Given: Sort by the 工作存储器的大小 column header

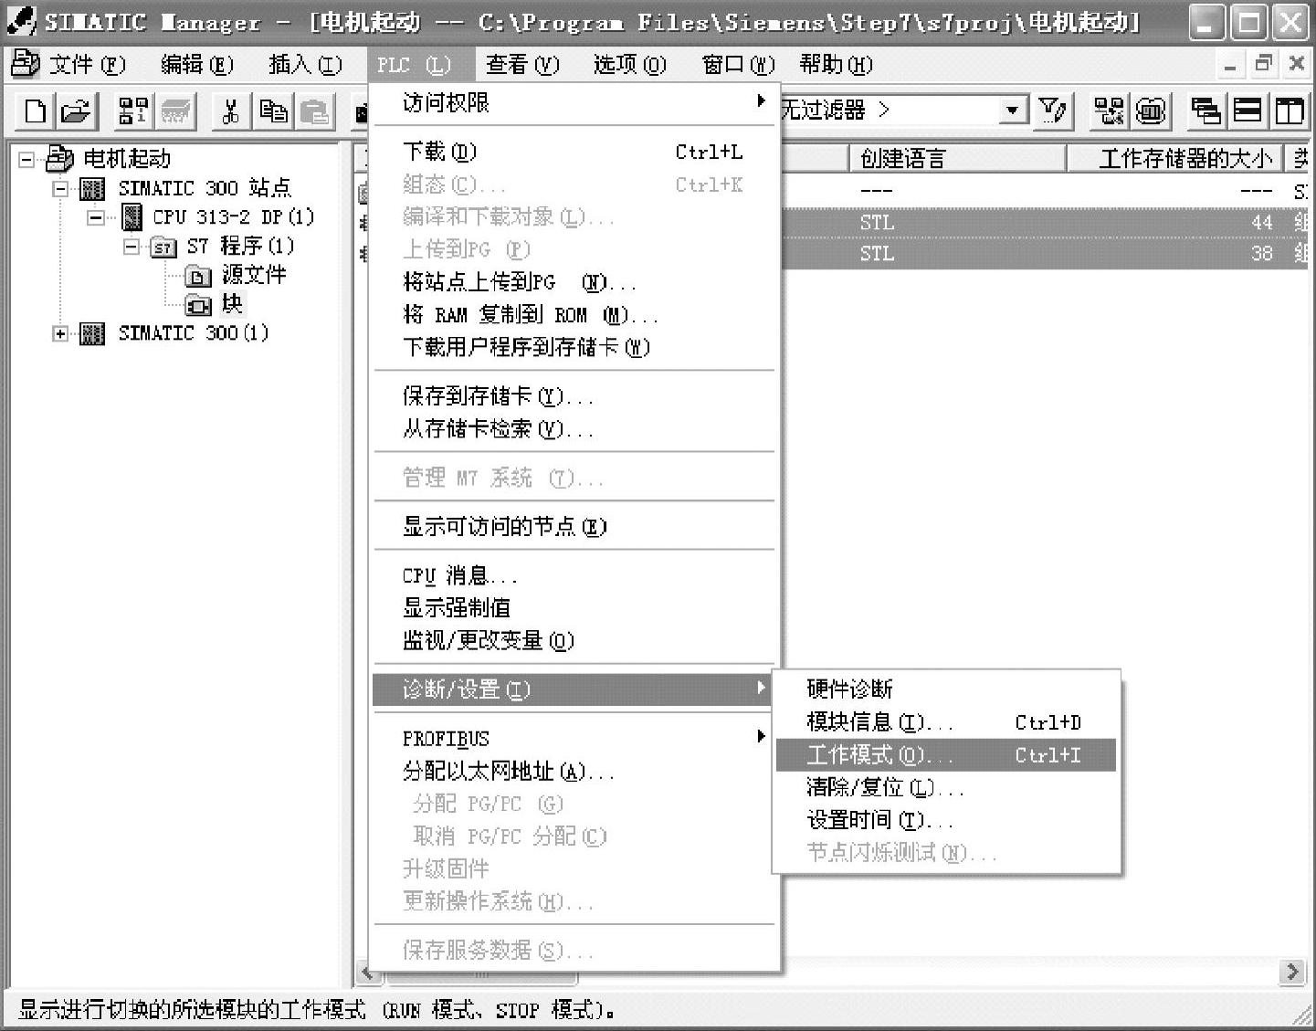Looking at the screenshot, I should coord(1174,159).
